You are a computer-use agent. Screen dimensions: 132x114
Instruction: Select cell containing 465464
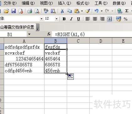(x=56, y=59)
